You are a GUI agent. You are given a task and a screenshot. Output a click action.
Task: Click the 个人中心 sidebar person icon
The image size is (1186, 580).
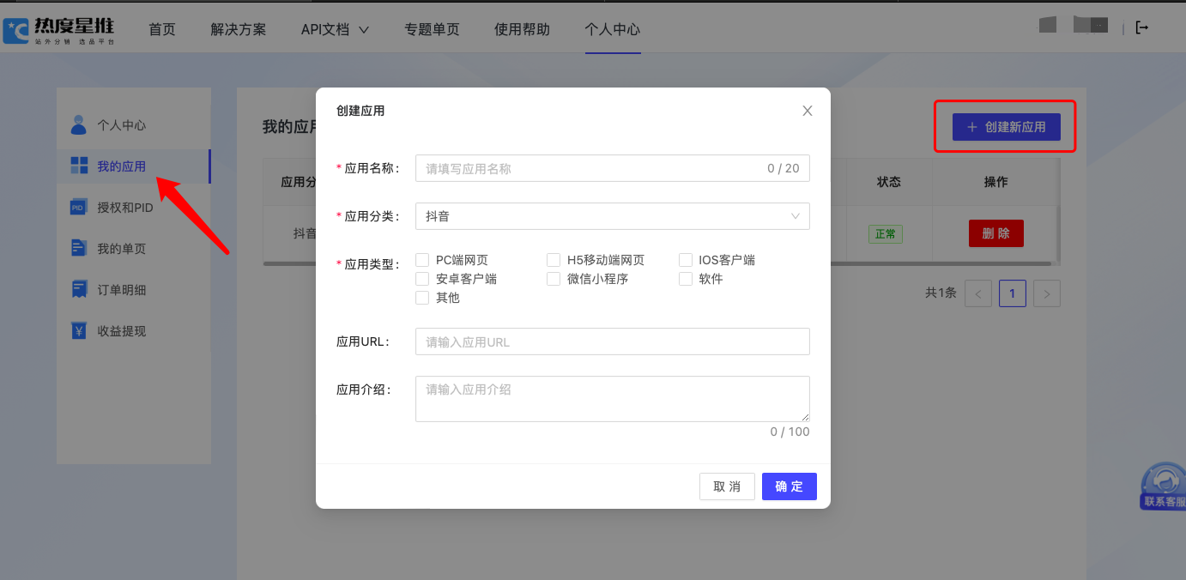point(79,125)
